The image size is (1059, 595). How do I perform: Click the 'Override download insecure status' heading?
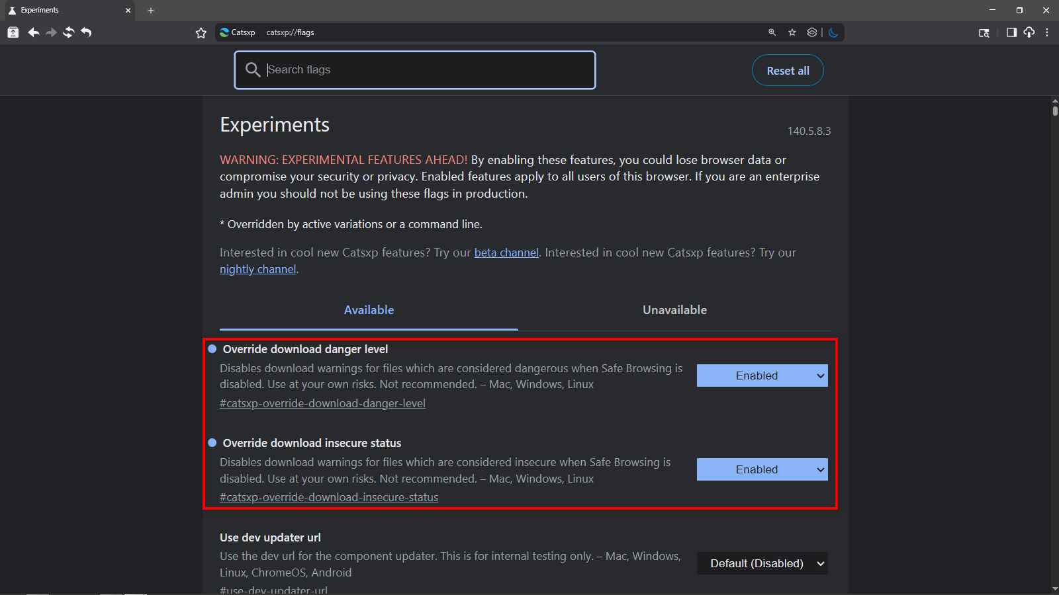click(x=312, y=443)
